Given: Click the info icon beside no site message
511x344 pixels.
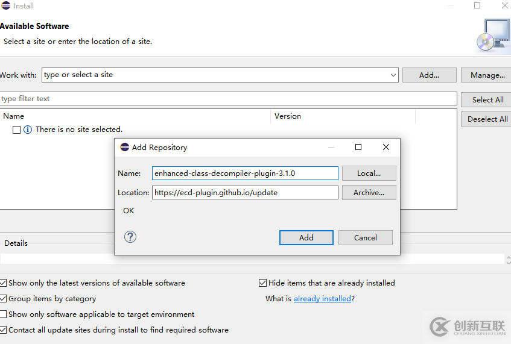Looking at the screenshot, I should pyautogui.click(x=28, y=130).
